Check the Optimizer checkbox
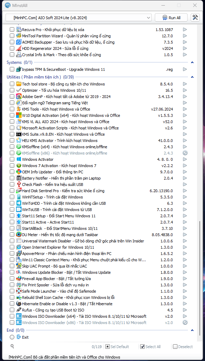The width and height of the screenshot is (205, 361). click(x=12, y=90)
